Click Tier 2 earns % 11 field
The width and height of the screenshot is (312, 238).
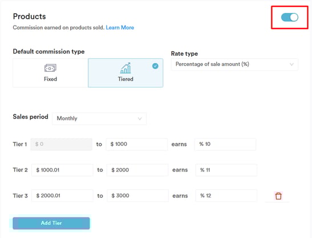point(226,170)
